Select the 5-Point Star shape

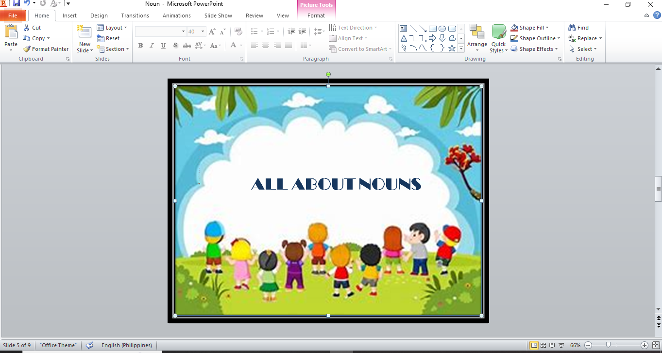452,48
